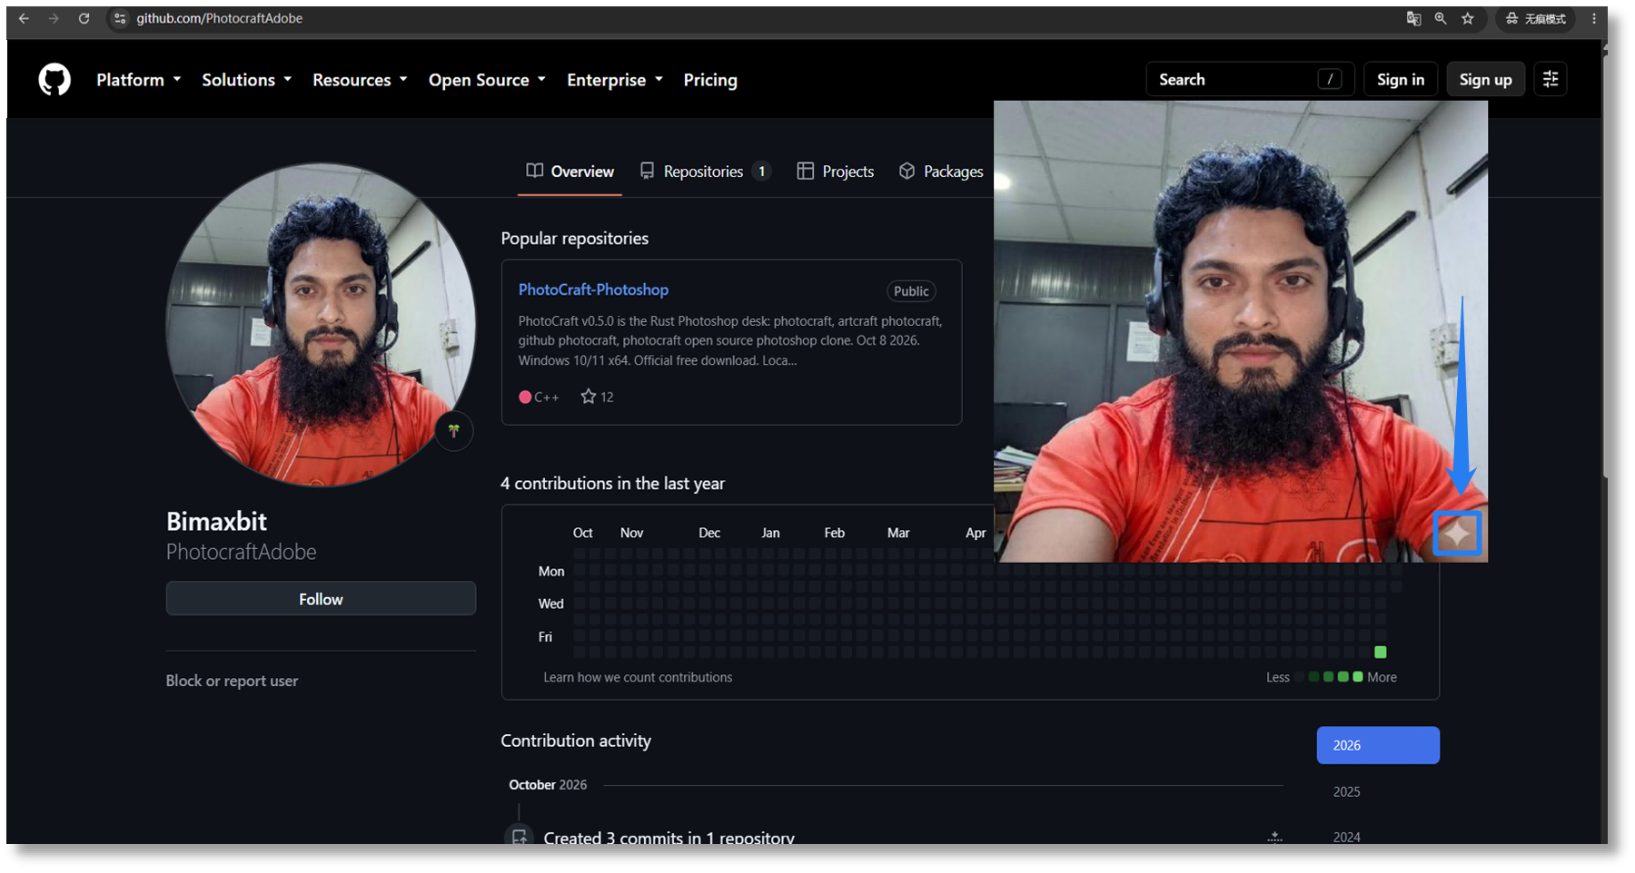Viewport: 1635px width, 873px height.
Task: Expand the Resources dropdown menu
Action: coord(361,80)
